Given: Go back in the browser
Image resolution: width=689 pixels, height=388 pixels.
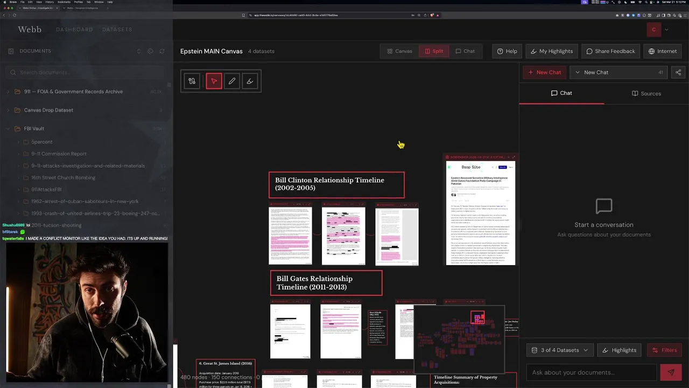Looking at the screenshot, I should tap(4, 15).
